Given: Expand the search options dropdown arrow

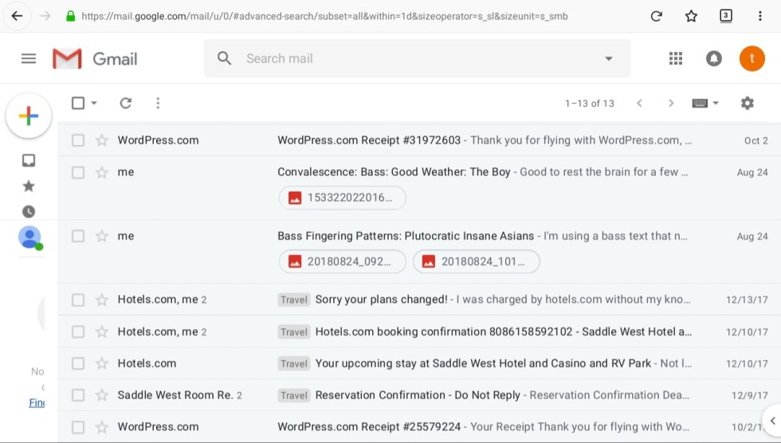Looking at the screenshot, I should tap(609, 58).
